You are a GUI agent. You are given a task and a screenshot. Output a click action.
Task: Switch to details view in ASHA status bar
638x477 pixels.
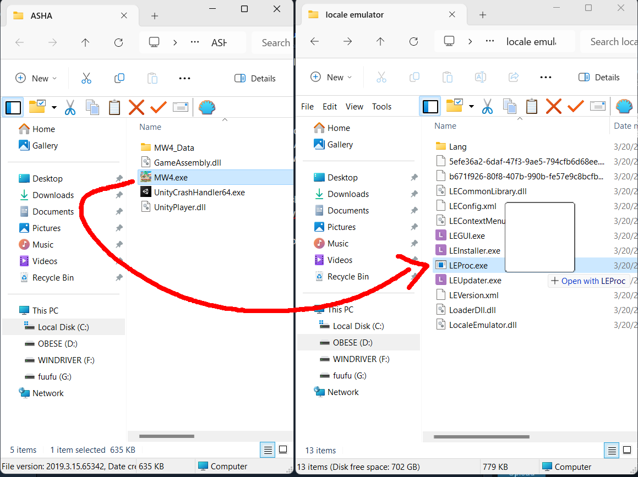pos(268,450)
